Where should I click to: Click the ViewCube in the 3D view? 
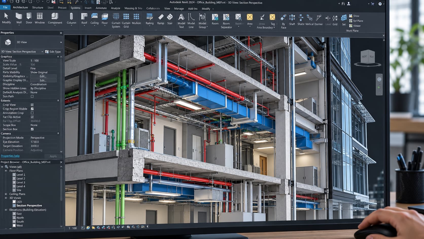(367, 57)
